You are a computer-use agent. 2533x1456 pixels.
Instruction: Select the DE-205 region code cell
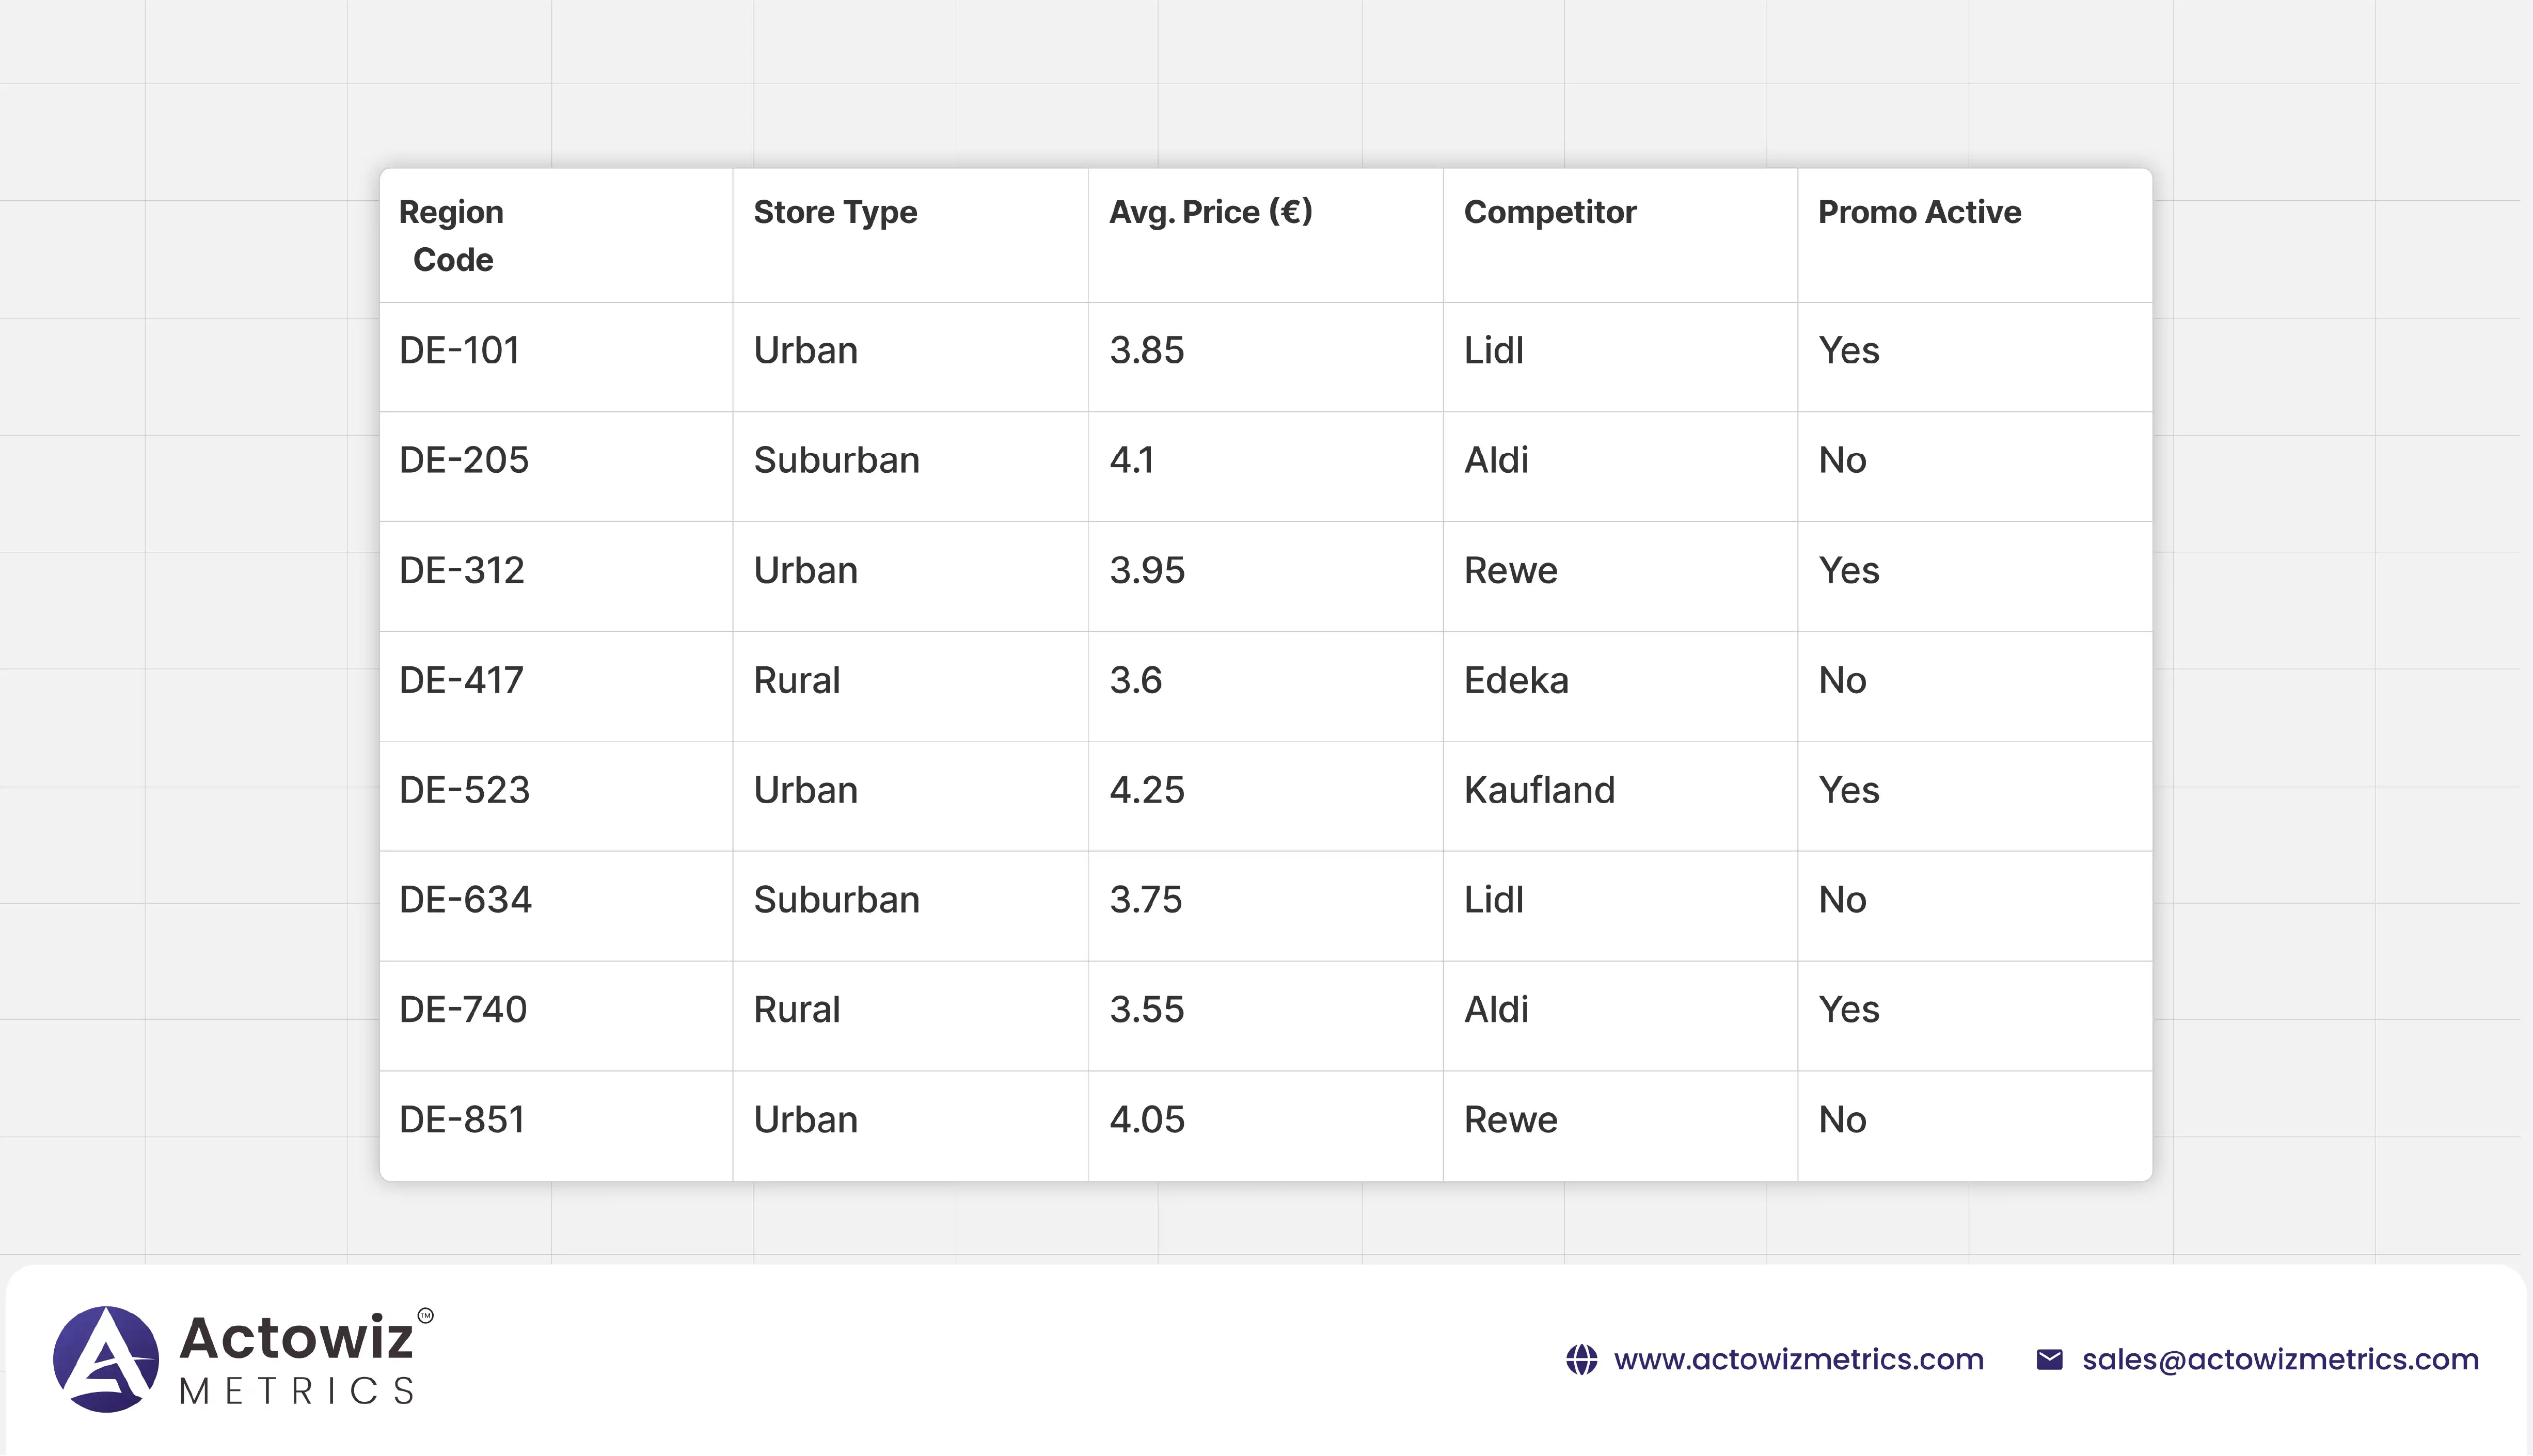(x=463, y=460)
